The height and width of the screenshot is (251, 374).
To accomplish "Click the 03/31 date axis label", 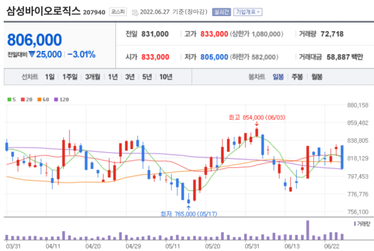I will (14, 246).
